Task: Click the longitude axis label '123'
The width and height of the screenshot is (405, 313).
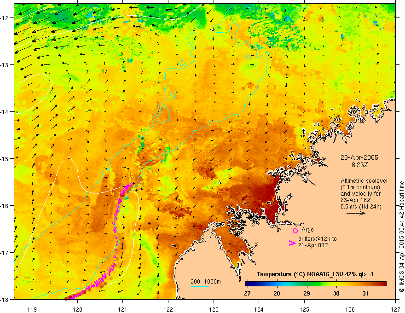Action: pyautogui.click(x=214, y=310)
